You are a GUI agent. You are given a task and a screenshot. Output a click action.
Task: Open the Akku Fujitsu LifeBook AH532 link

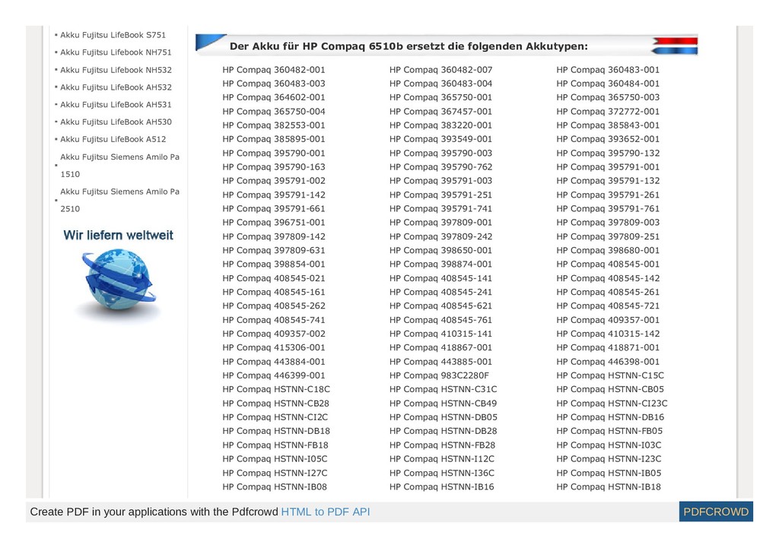click(116, 87)
